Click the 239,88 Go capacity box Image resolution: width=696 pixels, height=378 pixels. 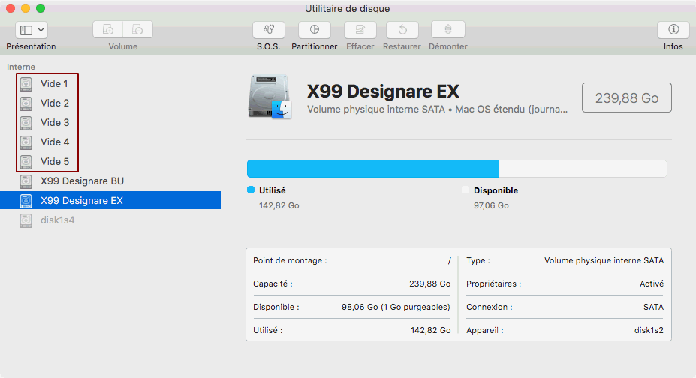(x=627, y=97)
